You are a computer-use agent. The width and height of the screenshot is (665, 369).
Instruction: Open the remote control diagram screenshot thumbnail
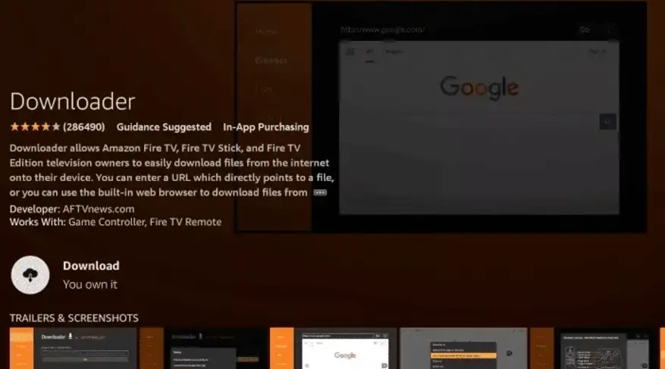[x=604, y=348]
